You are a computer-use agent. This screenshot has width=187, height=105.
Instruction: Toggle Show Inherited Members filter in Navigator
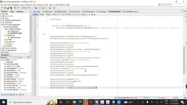pyautogui.click(x=2, y=94)
